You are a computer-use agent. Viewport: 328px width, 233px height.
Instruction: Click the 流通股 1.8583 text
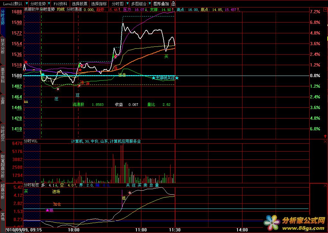click(88, 105)
